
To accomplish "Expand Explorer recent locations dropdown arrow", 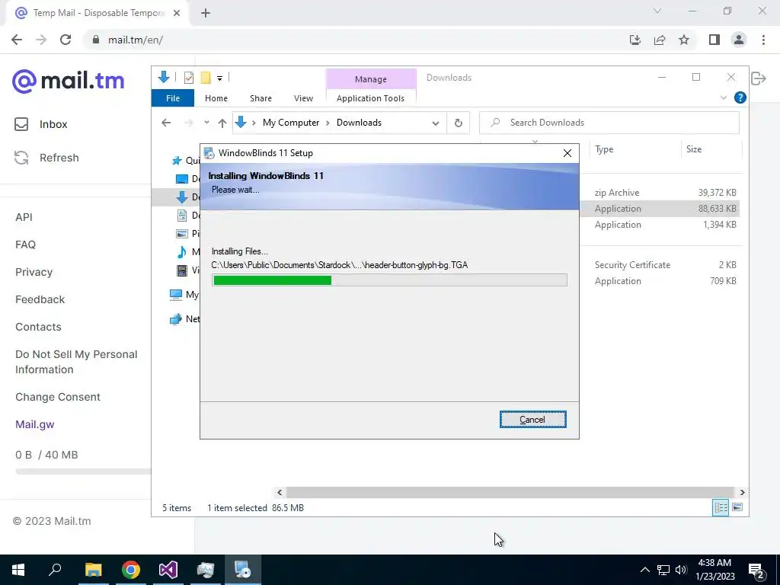I will point(206,123).
